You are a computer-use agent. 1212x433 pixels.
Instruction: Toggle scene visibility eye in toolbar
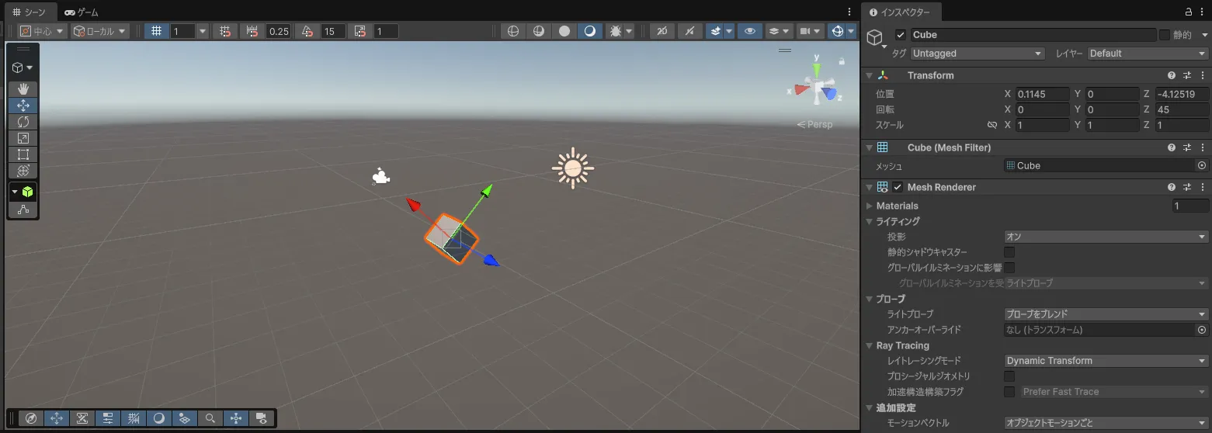point(749,31)
